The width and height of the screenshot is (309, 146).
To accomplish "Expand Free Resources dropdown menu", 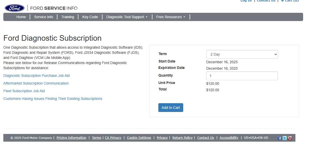I will [x=171, y=17].
